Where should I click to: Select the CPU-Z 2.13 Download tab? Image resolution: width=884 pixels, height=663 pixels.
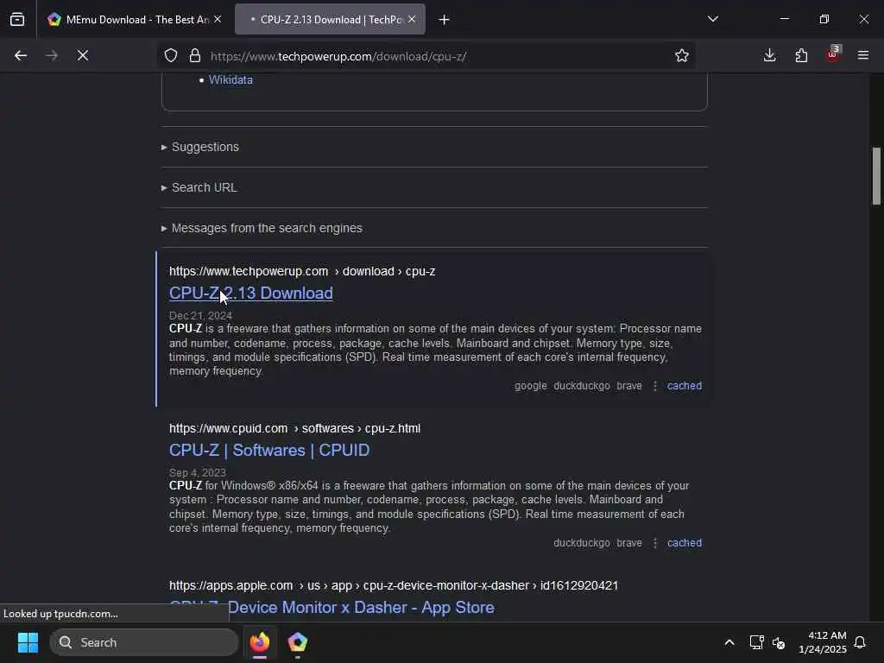tap(330, 19)
